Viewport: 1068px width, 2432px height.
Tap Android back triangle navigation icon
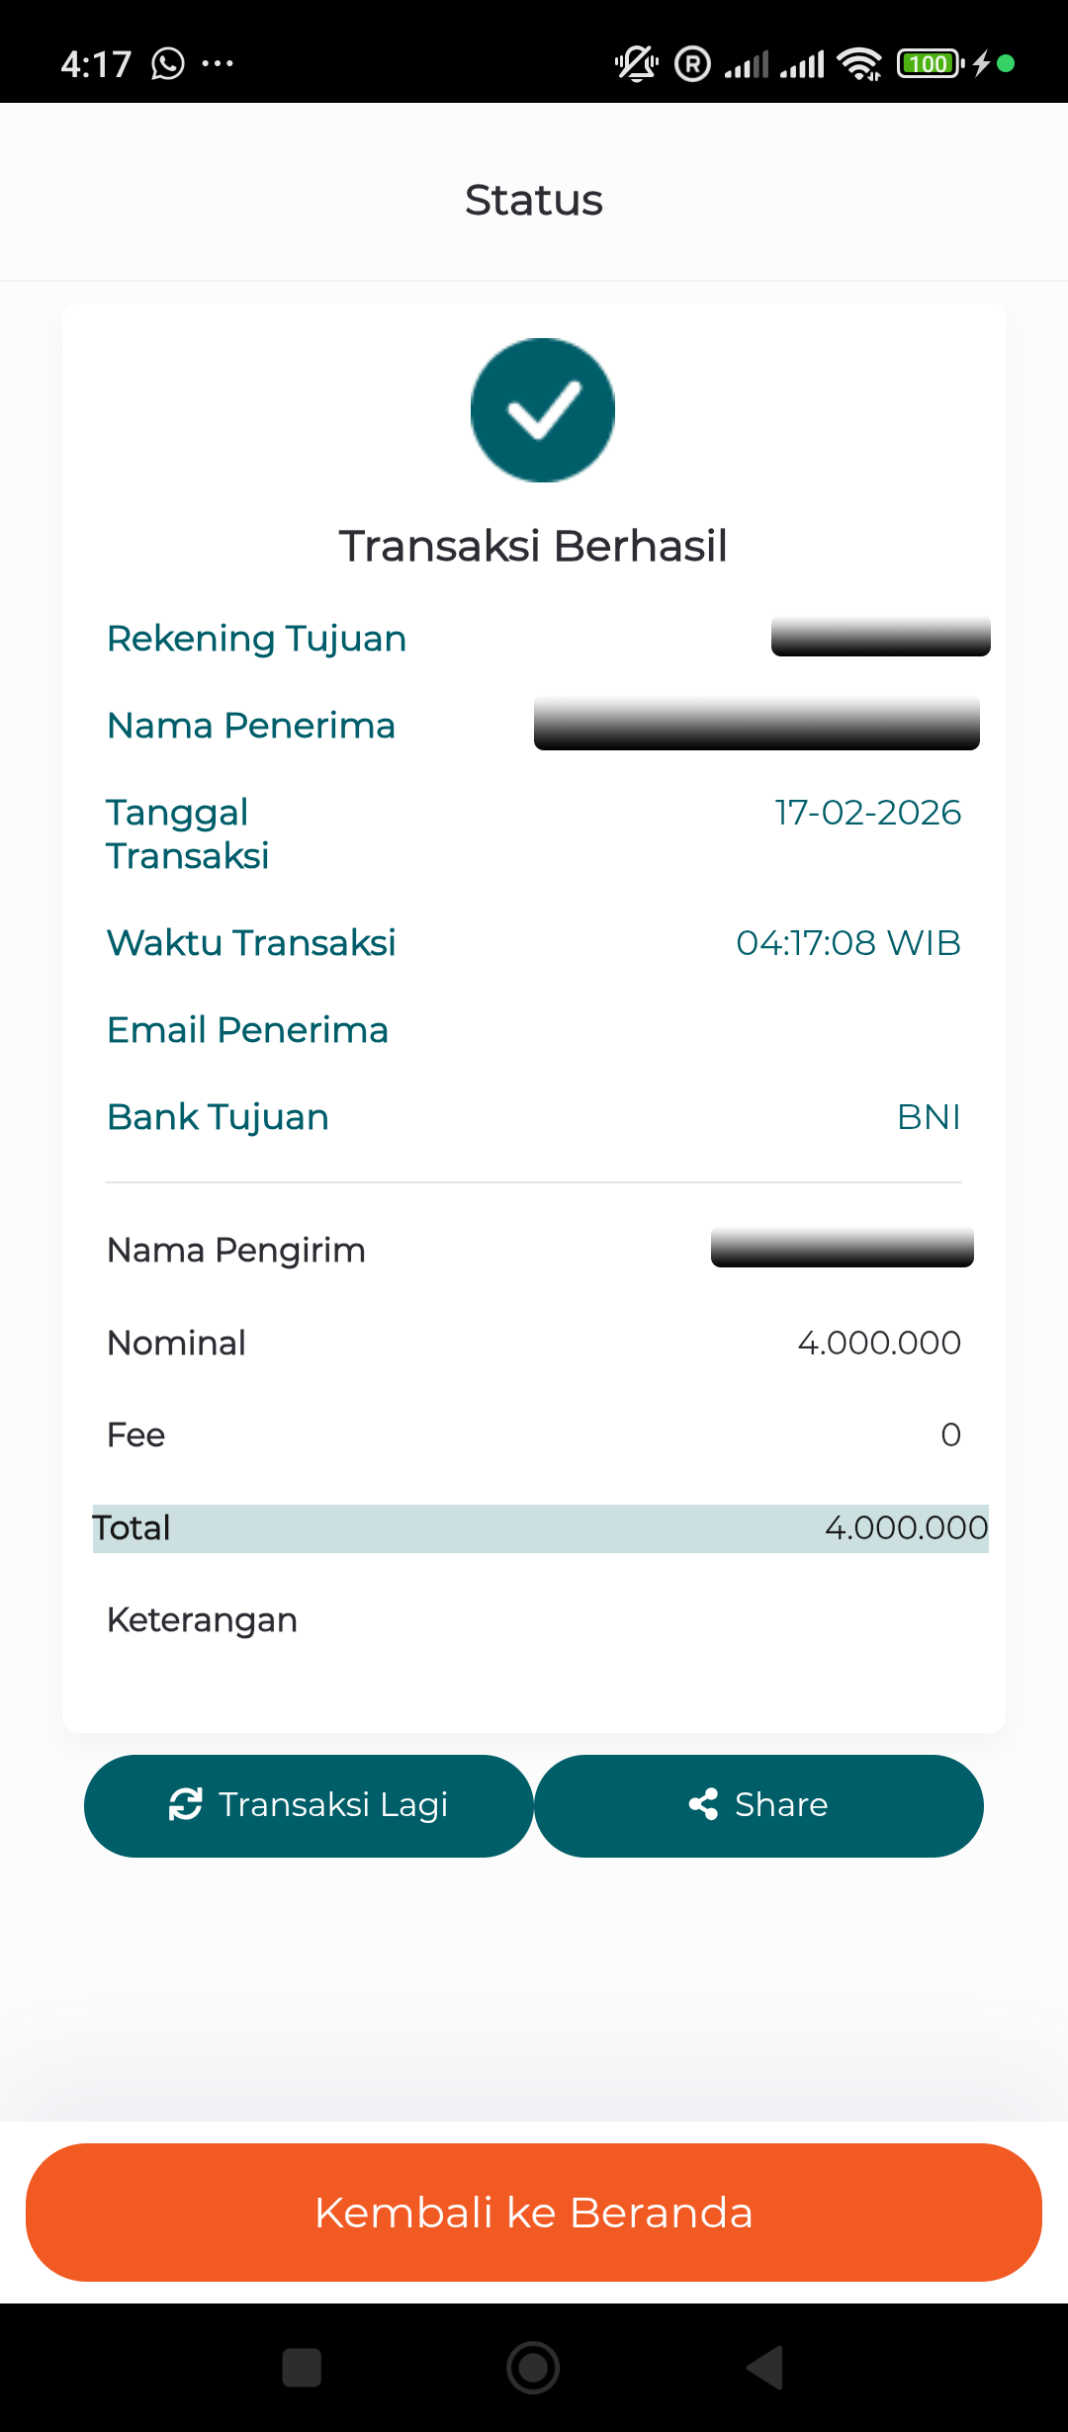764,2368
